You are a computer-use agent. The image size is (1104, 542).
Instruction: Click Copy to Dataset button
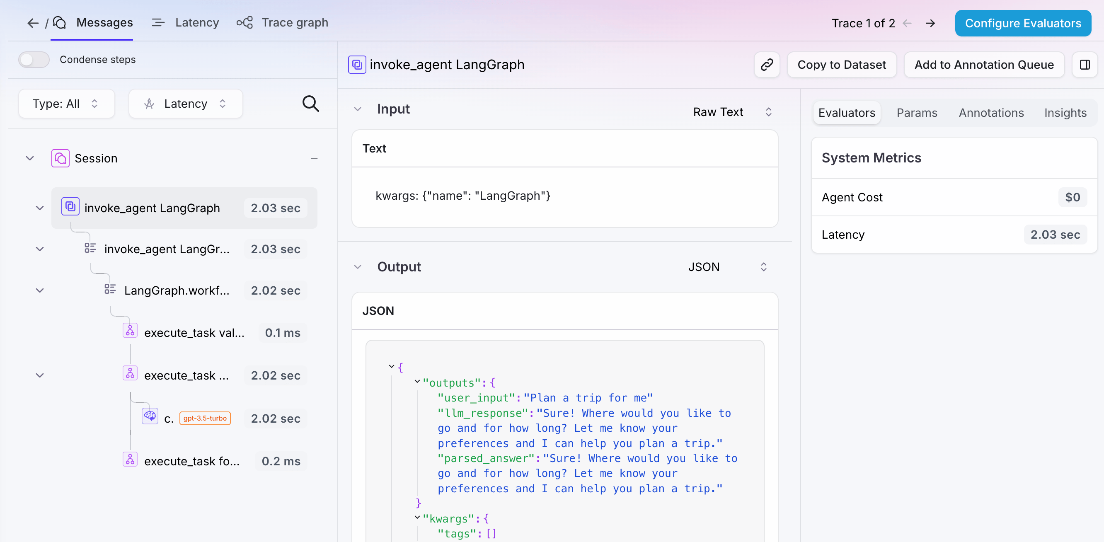(842, 65)
